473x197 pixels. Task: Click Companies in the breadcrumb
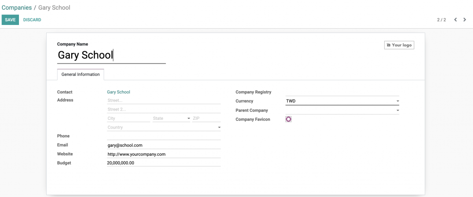point(17,8)
